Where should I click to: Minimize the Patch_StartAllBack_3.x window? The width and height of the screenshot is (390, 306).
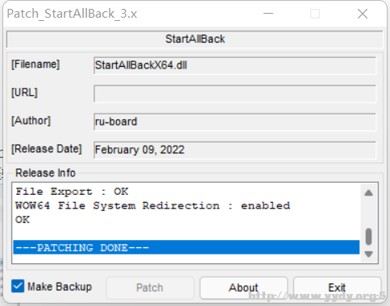point(268,14)
